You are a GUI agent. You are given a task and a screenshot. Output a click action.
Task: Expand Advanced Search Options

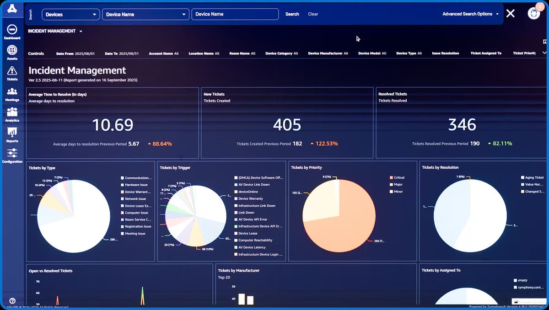click(470, 14)
